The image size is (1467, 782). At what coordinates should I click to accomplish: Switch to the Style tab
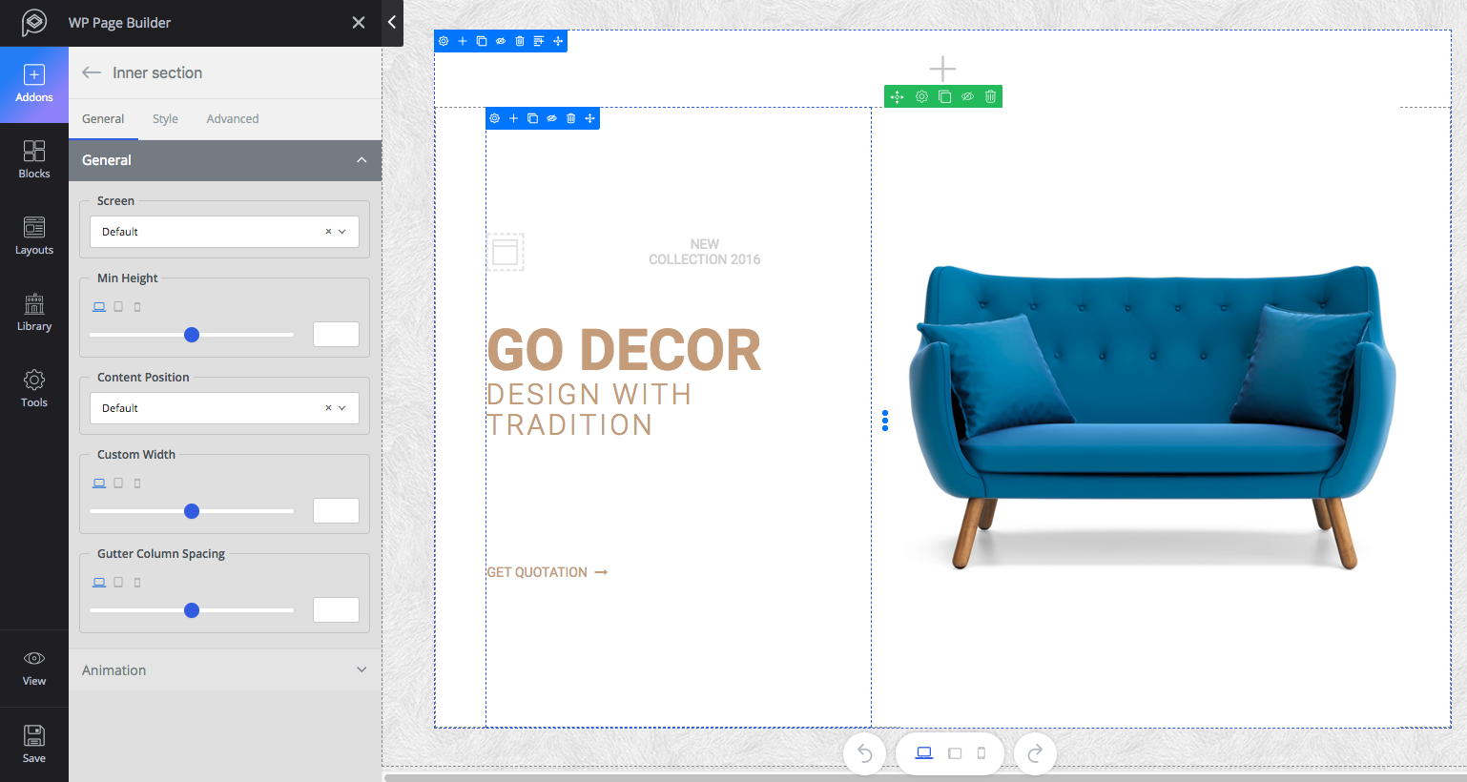pos(165,119)
